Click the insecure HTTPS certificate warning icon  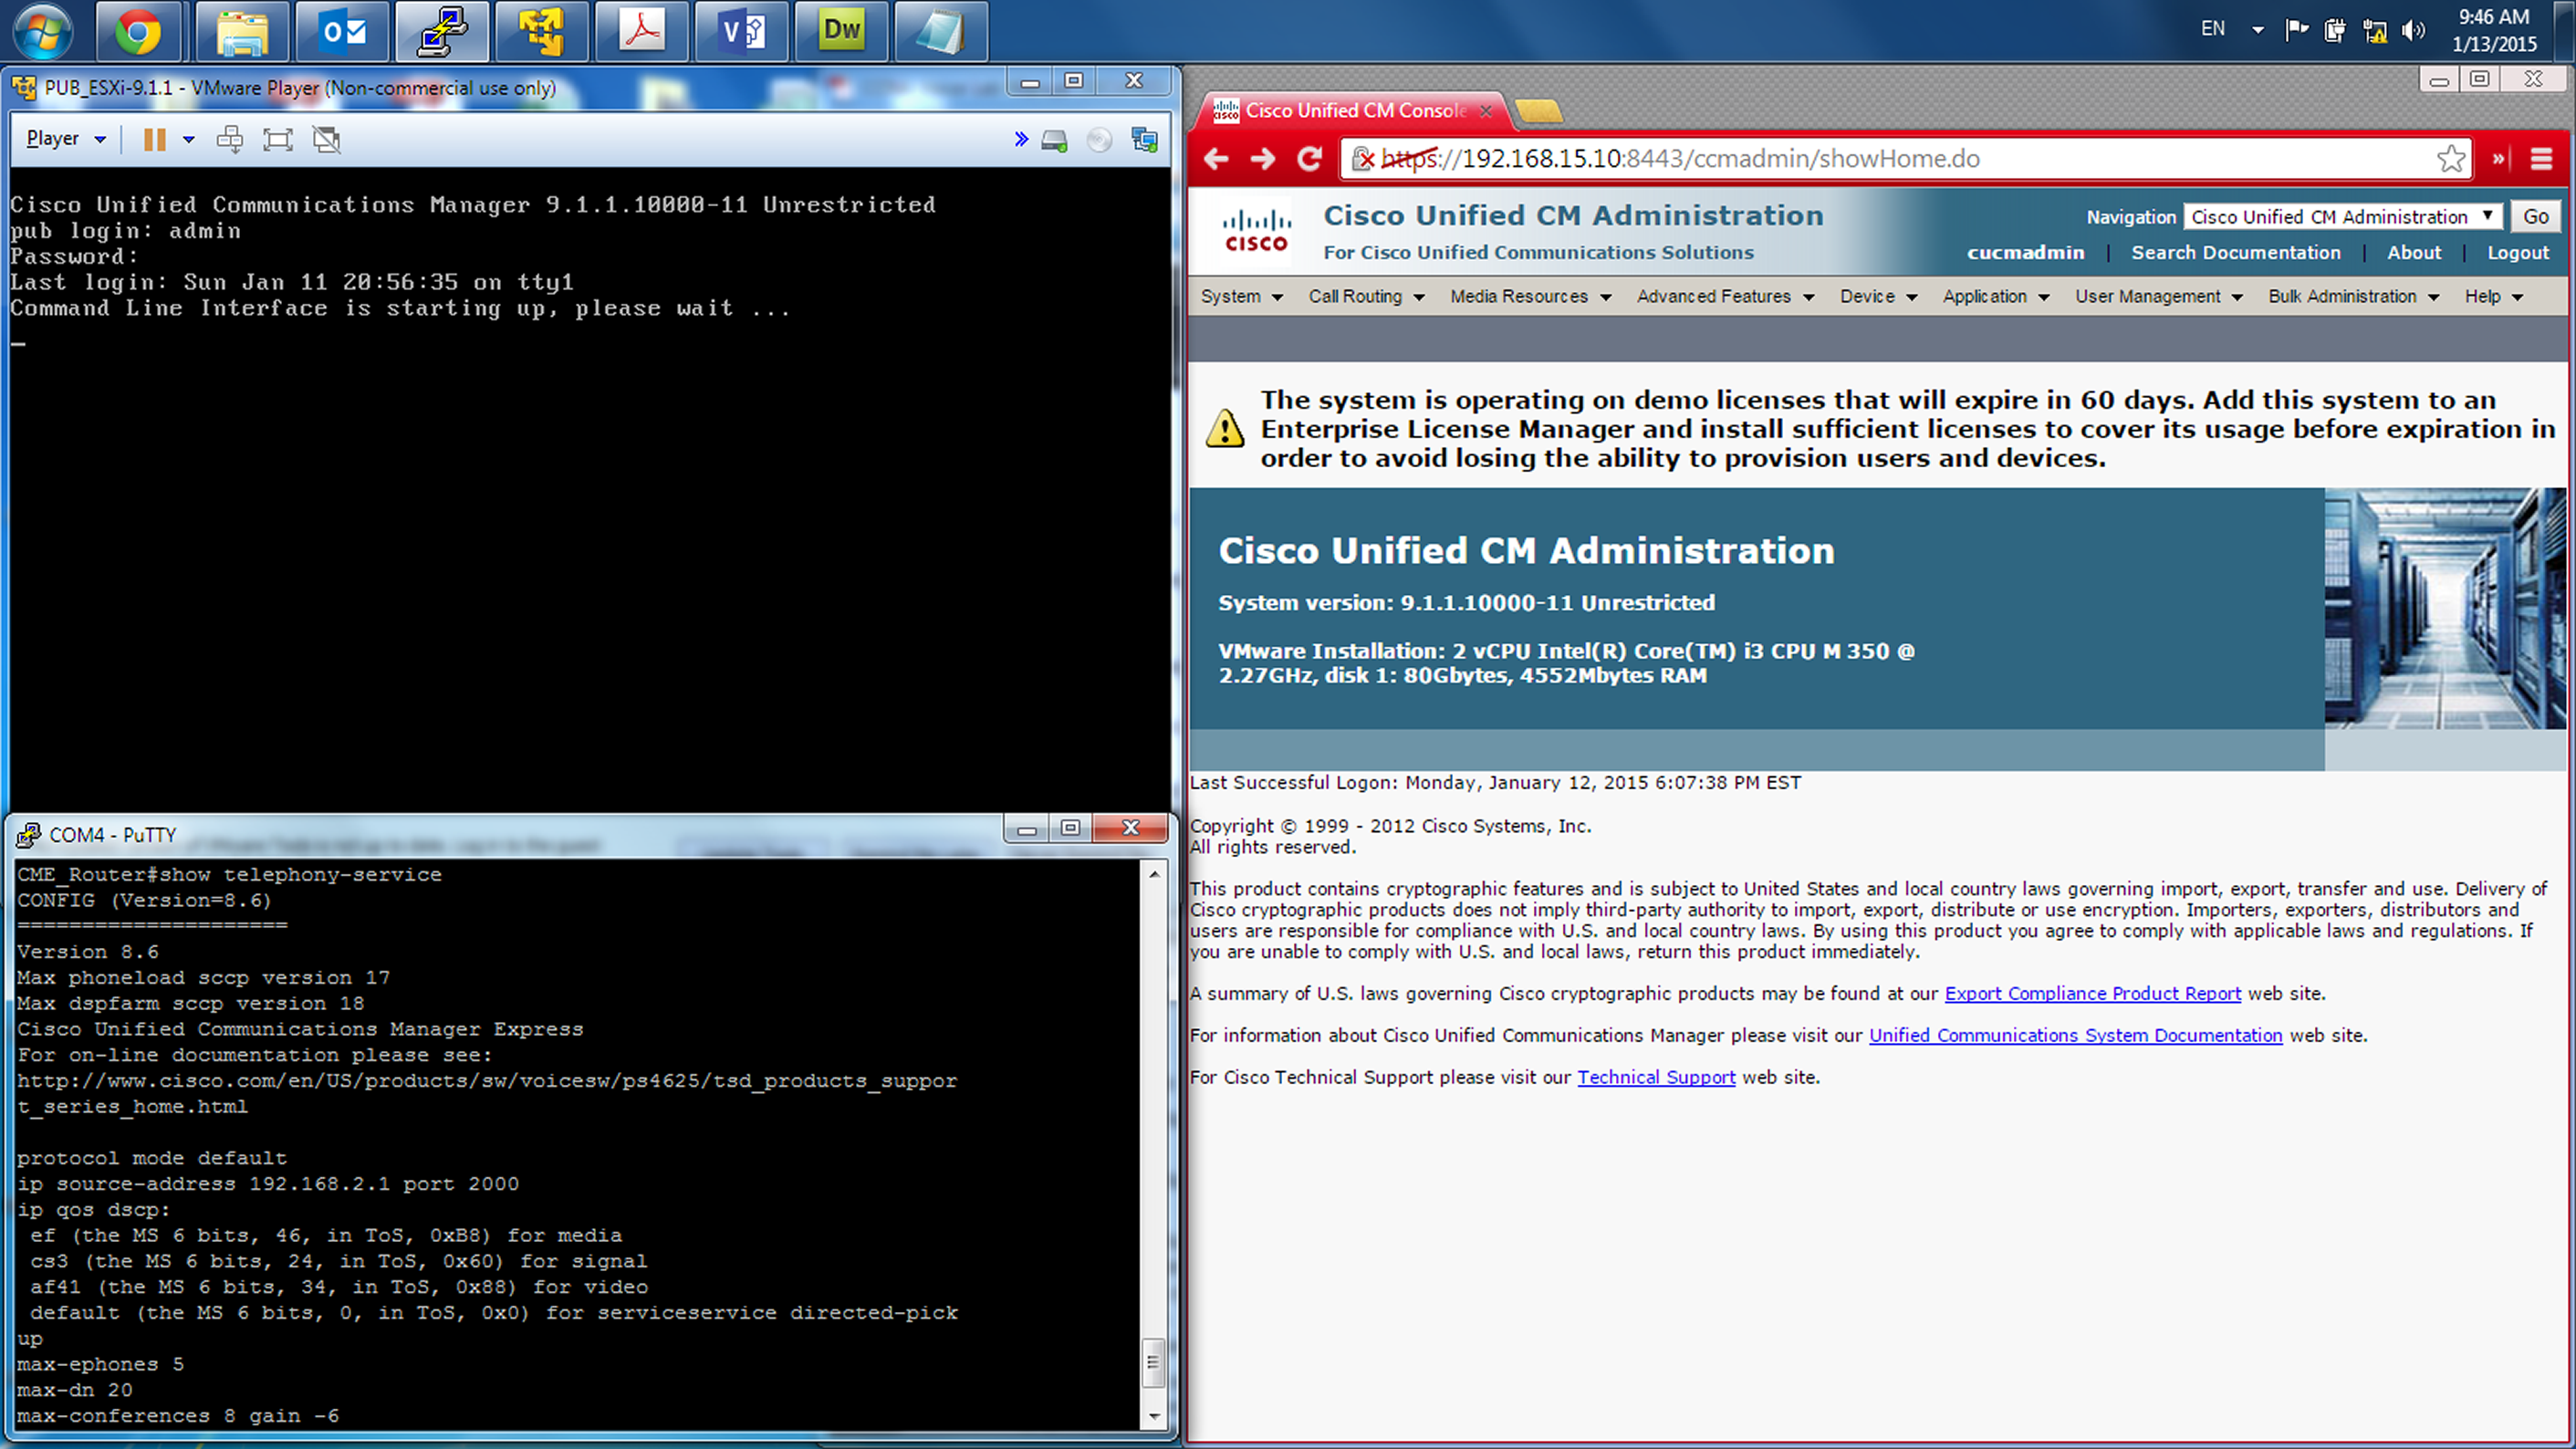pos(1363,159)
